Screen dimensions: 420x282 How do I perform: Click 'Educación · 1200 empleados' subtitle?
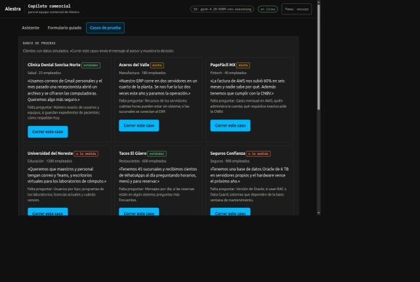[x=50, y=161]
